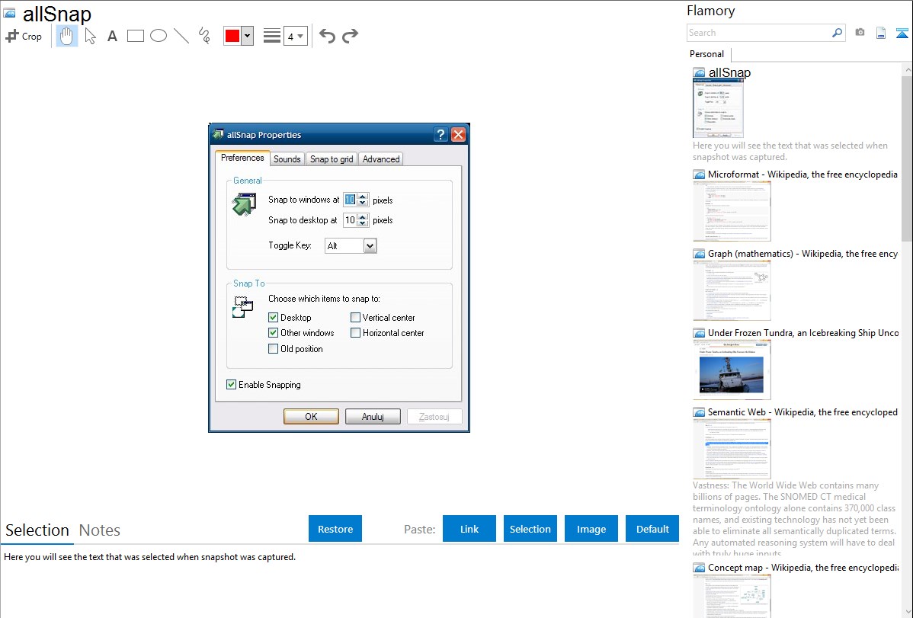Click the document page icon in Flamory header

coord(881,33)
